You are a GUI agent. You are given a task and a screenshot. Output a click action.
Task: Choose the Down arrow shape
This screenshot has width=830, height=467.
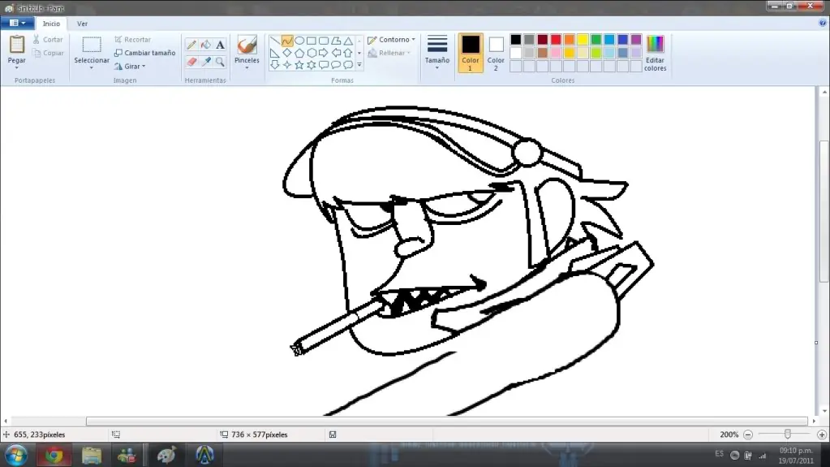click(x=275, y=65)
